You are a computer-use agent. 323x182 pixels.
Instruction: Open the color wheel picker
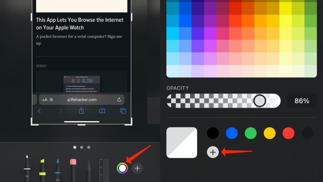tap(122, 168)
